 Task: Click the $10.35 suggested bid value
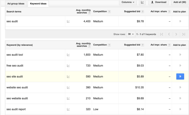[139, 87]
